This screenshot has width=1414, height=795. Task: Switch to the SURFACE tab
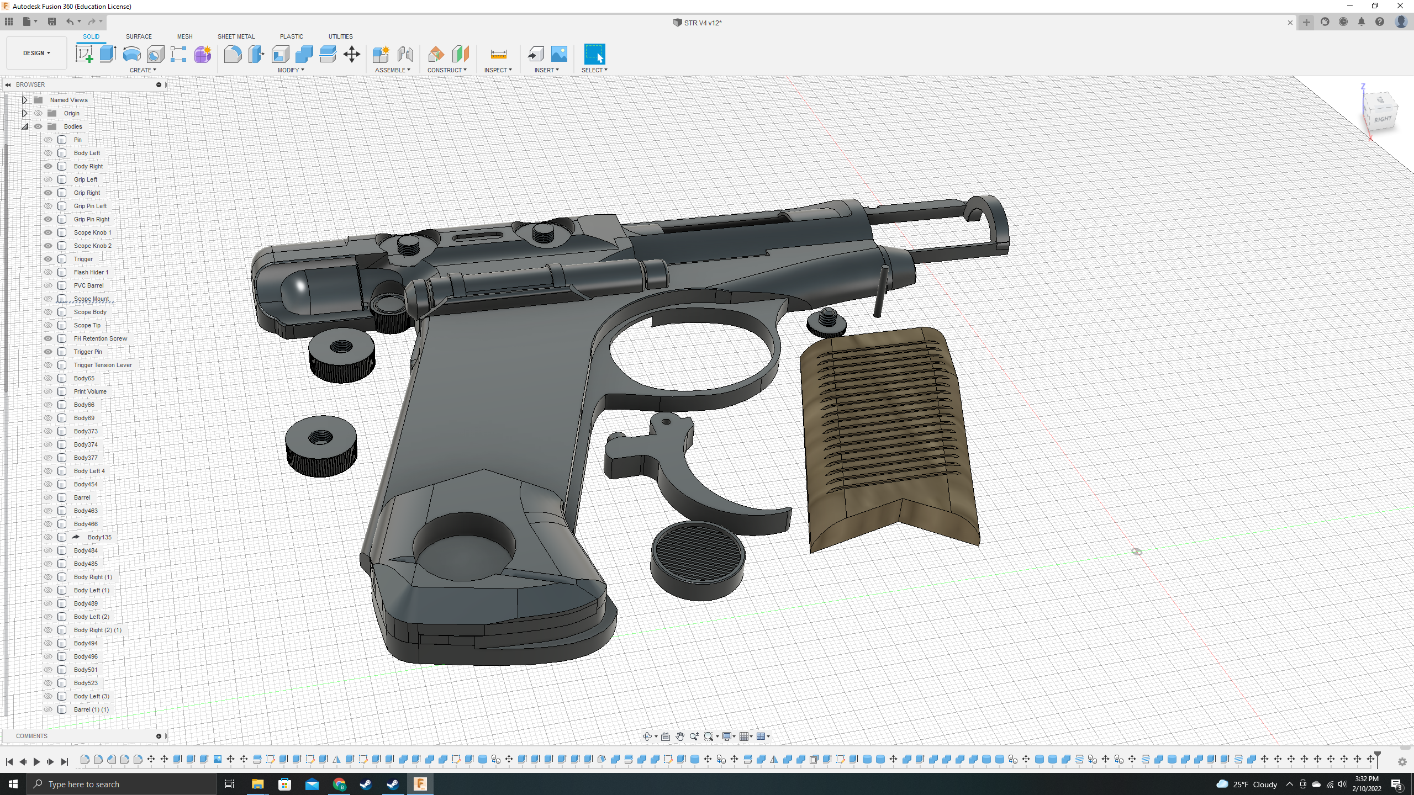139,36
